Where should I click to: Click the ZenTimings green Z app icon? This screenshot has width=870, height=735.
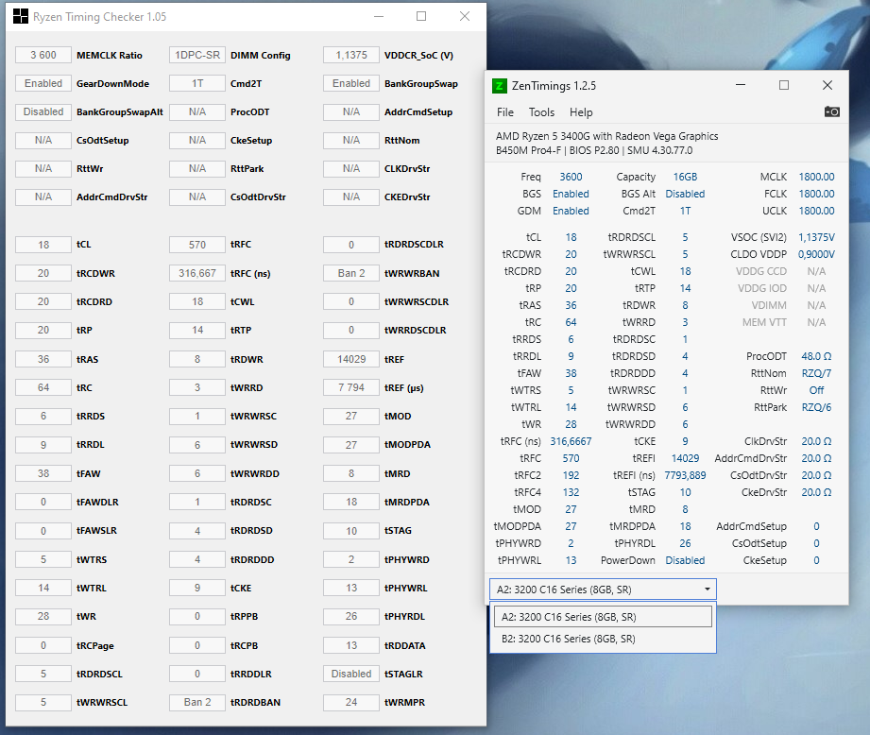pos(500,86)
